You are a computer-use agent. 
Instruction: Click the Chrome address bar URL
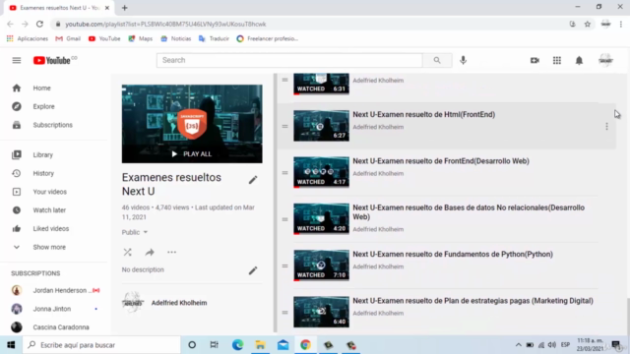(x=165, y=24)
